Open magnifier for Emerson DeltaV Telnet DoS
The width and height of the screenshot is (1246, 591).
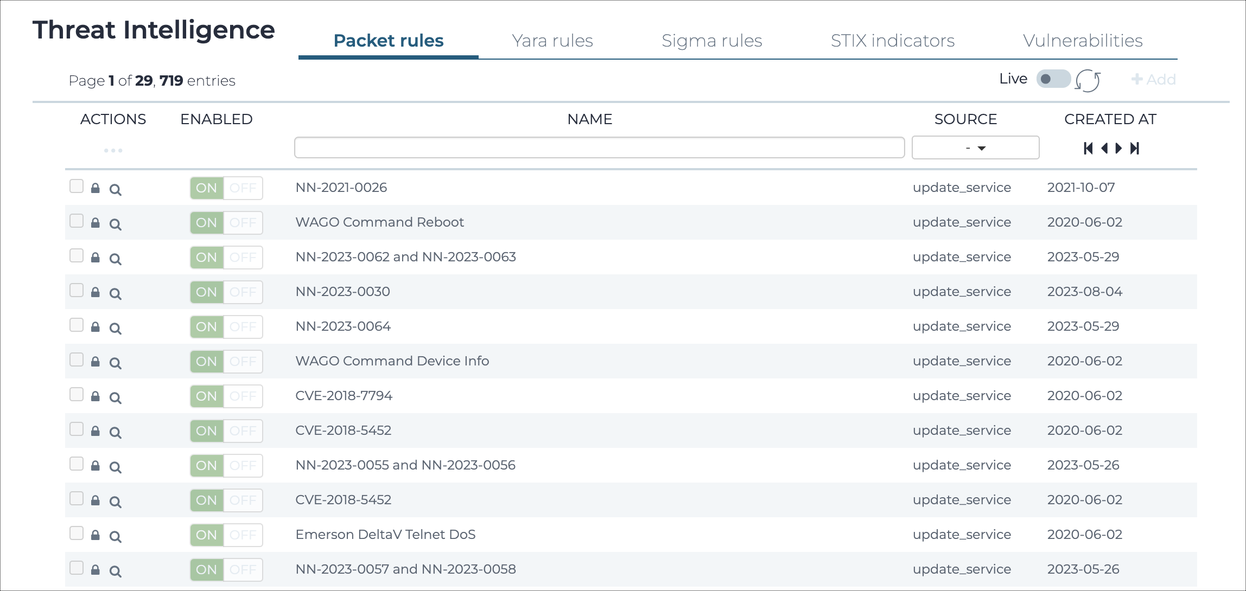[x=115, y=537]
